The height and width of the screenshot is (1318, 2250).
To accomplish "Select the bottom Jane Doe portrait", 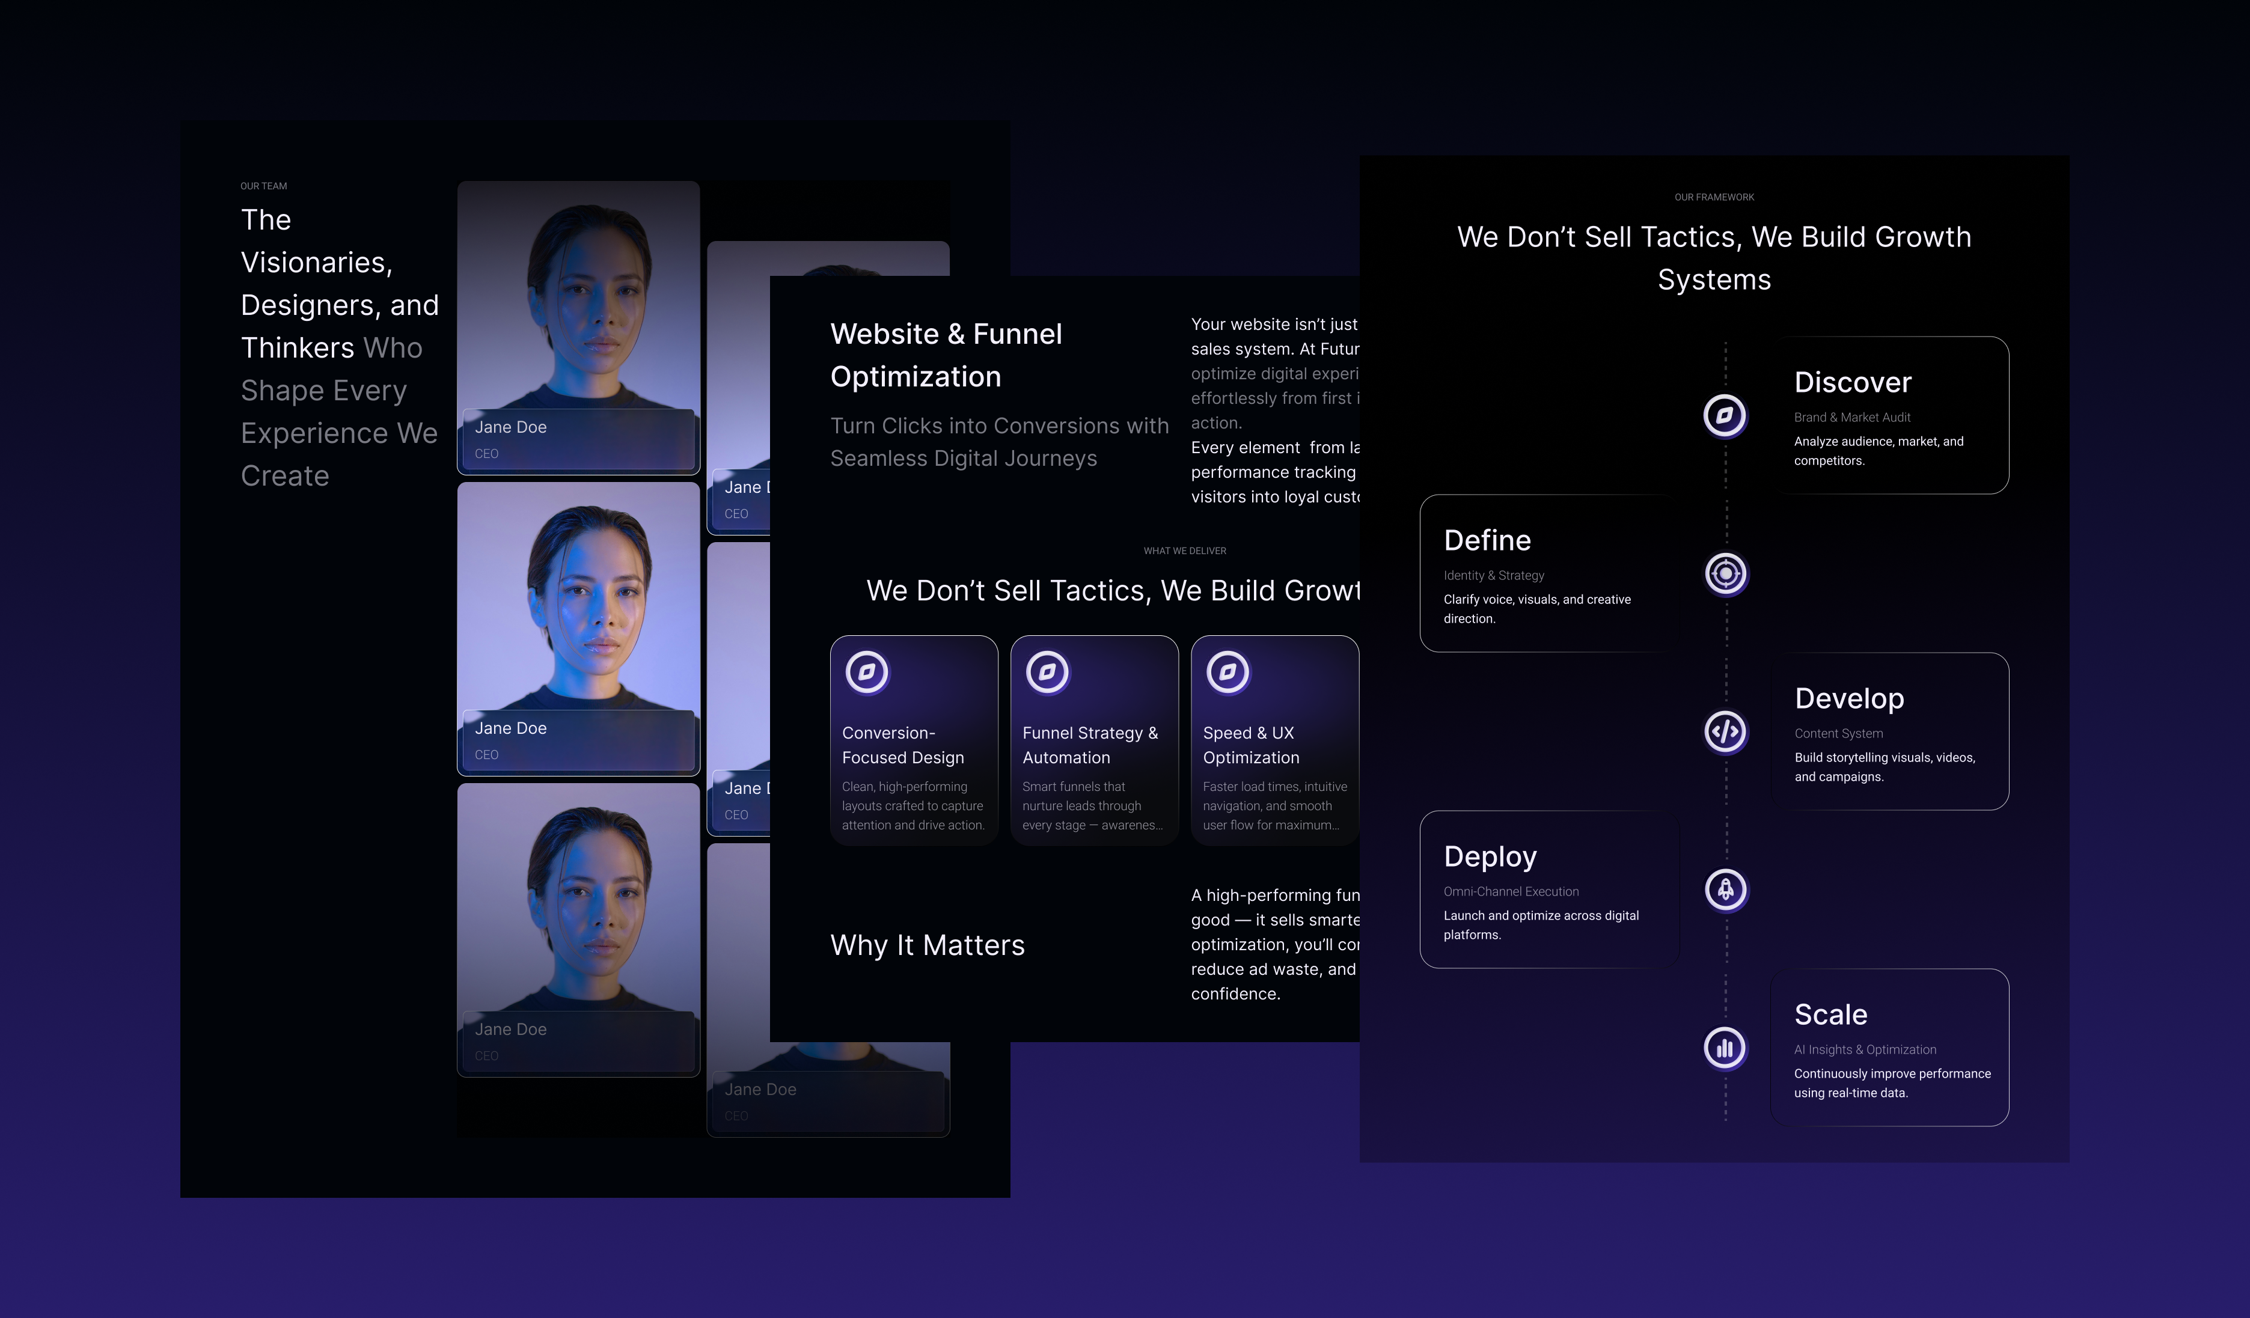I will pyautogui.click(x=578, y=929).
